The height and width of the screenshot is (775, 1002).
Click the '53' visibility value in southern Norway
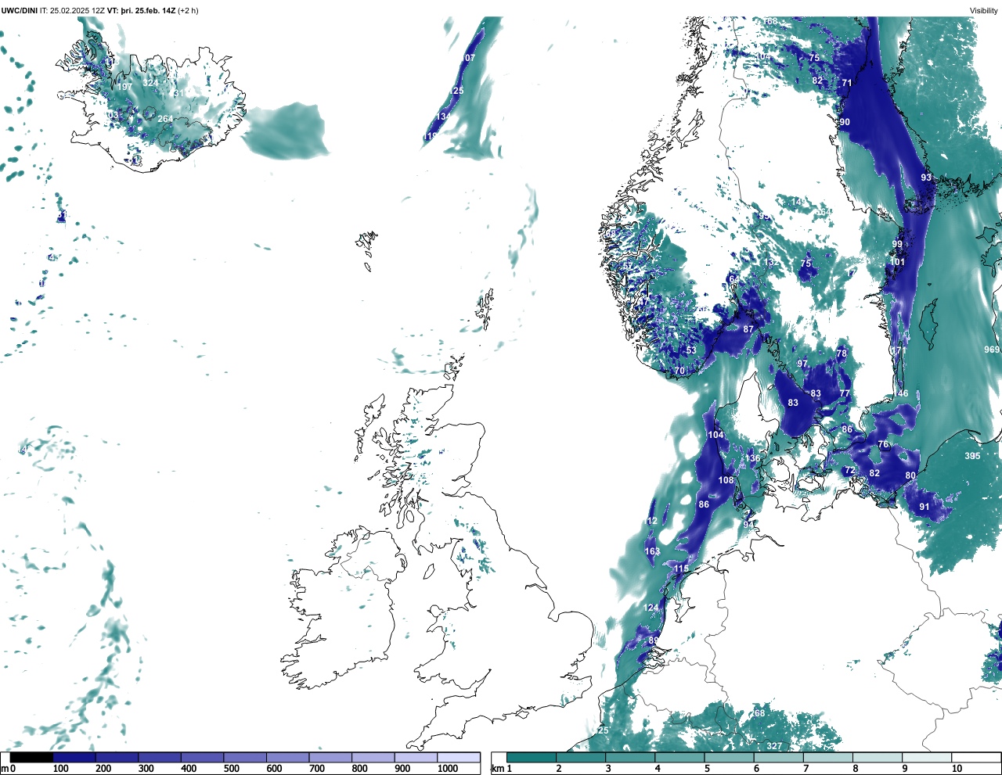[x=691, y=350]
